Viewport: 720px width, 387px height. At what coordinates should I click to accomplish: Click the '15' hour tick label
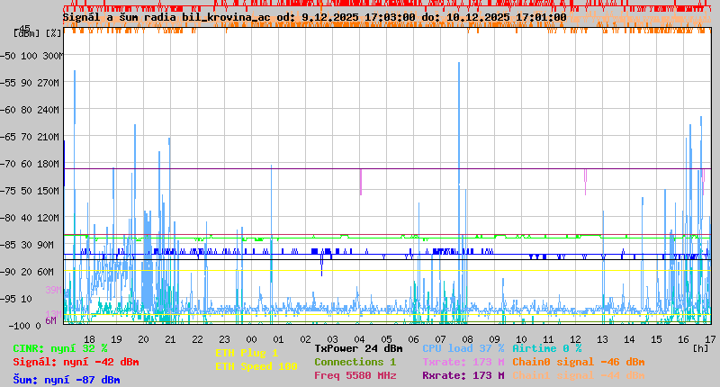657,339
